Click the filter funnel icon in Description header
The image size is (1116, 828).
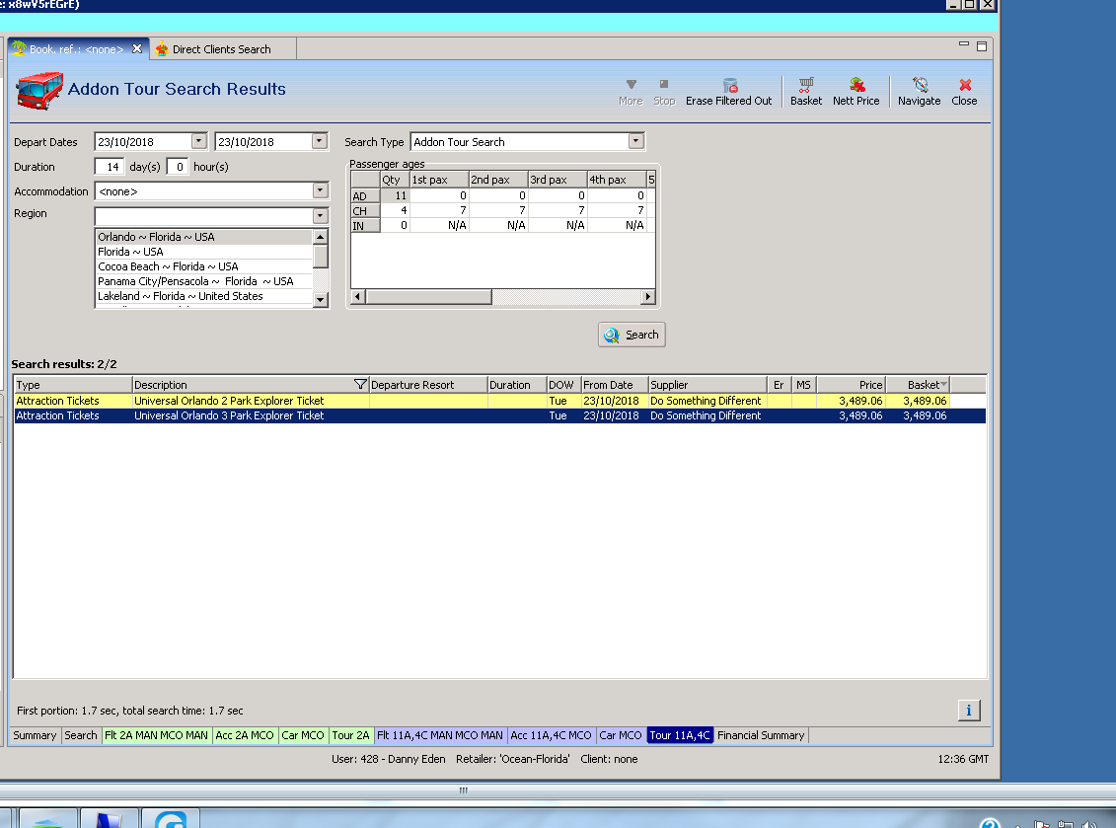pyautogui.click(x=360, y=385)
